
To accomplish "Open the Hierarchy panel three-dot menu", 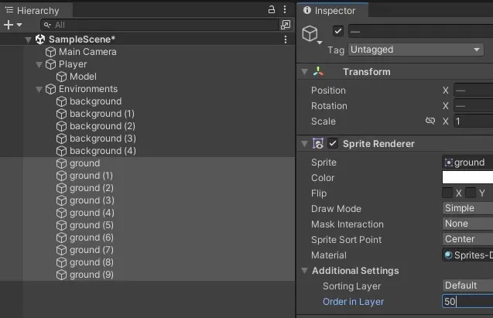I will 285,9.
